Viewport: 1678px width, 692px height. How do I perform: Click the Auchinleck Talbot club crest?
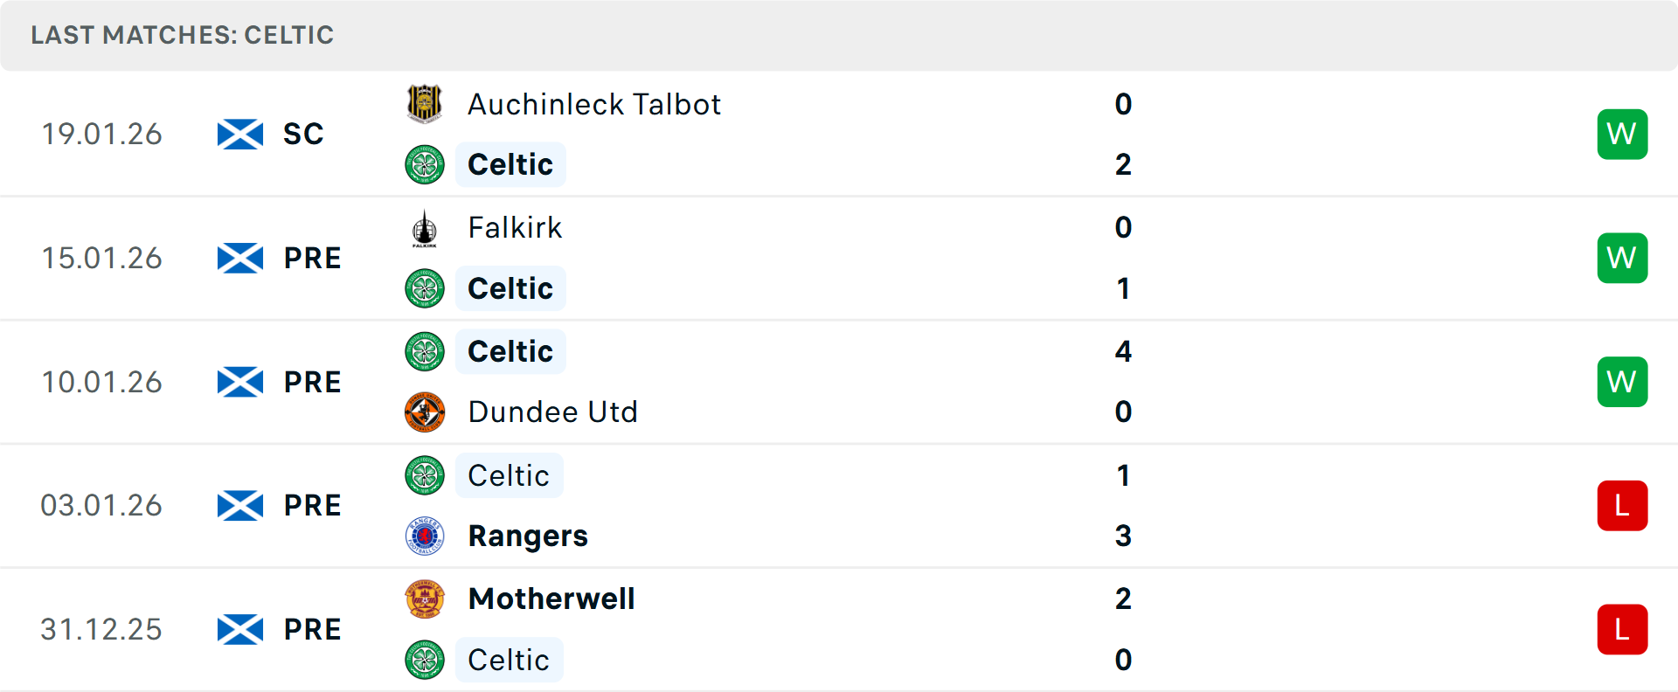pyautogui.click(x=425, y=104)
